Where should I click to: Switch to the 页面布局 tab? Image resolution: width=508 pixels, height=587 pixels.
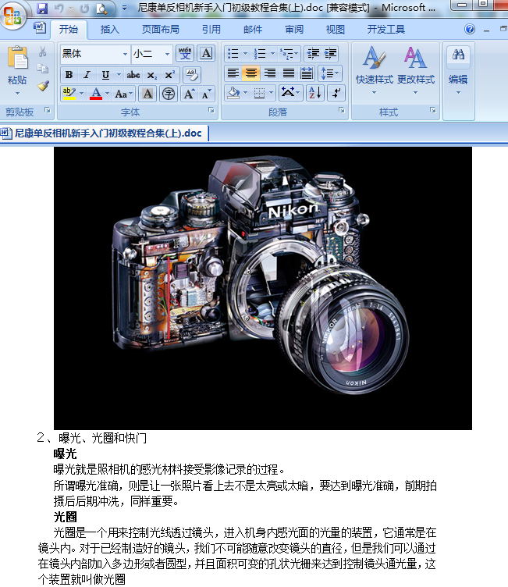pos(161,30)
